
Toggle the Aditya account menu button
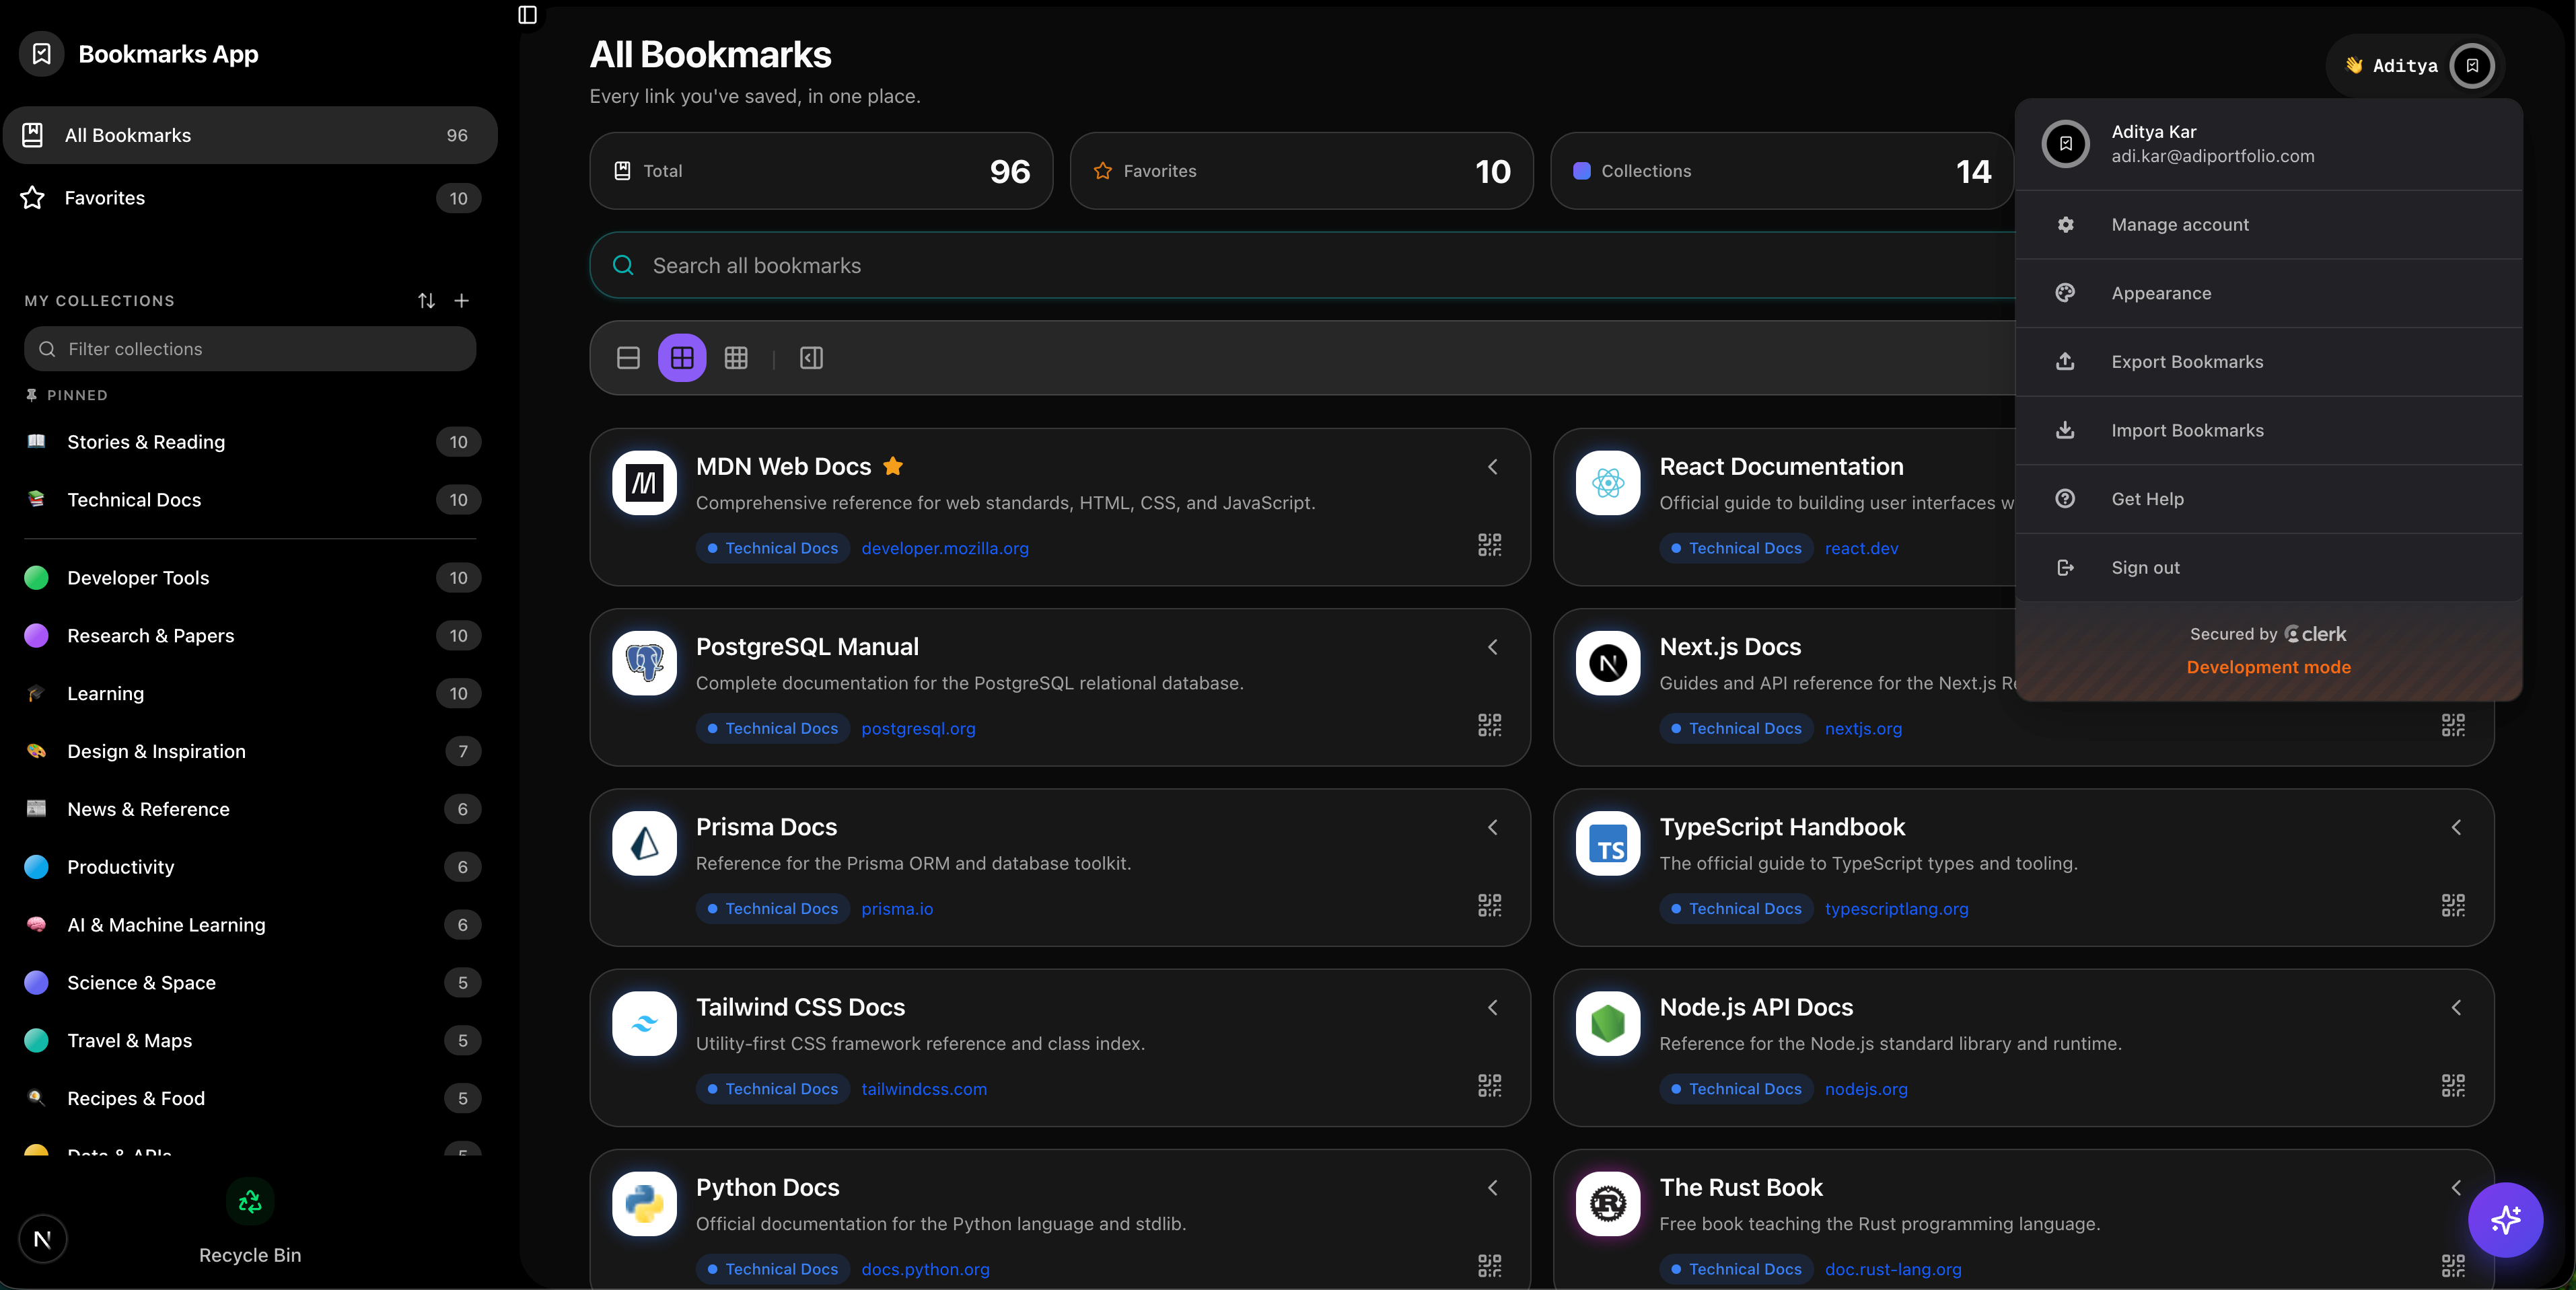[2415, 66]
